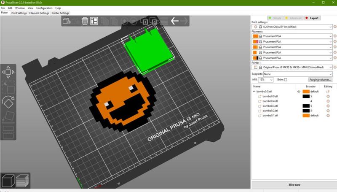Open the View menu
337x192 pixels.
pos(30,8)
